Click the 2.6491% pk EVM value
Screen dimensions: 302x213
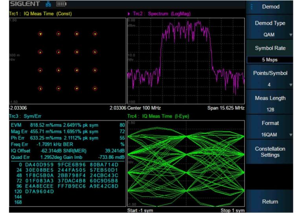(x=75, y=125)
